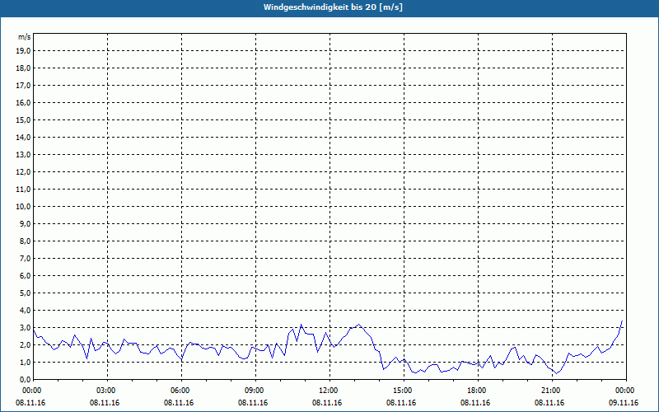Click the 08.11.16 date under 18:00

coord(475,403)
